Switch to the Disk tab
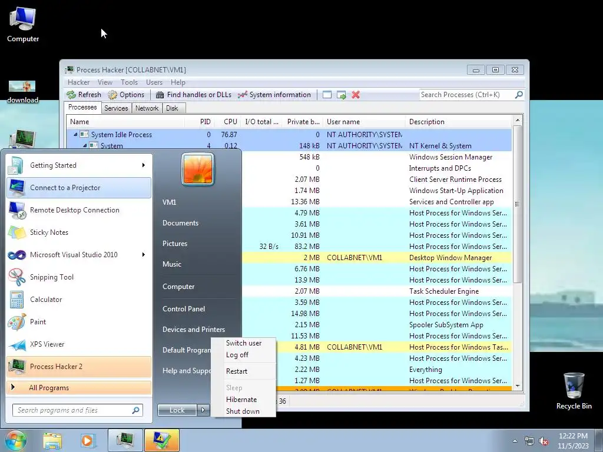Viewport: 603px width, 452px height. [x=173, y=108]
